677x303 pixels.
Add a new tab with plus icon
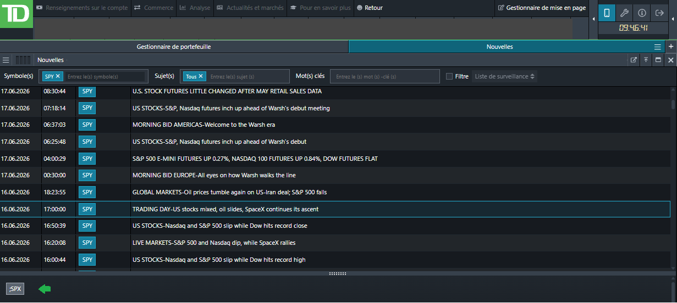pyautogui.click(x=671, y=47)
